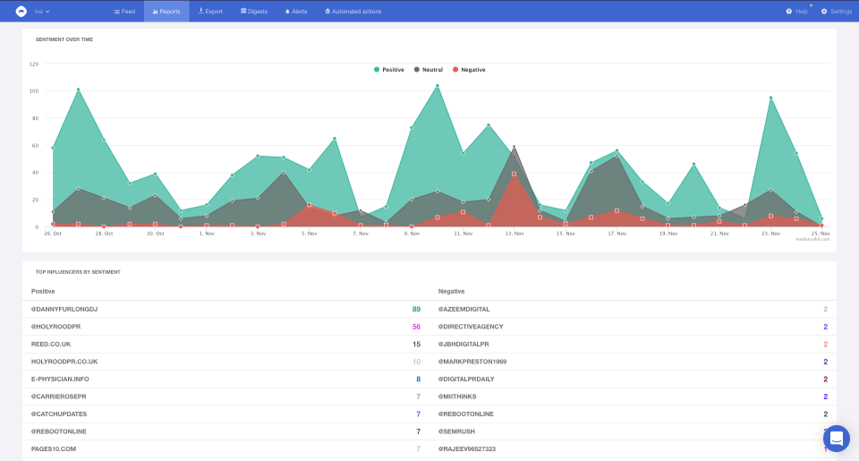Open the Export section
The height and width of the screenshot is (461, 859).
click(x=210, y=12)
